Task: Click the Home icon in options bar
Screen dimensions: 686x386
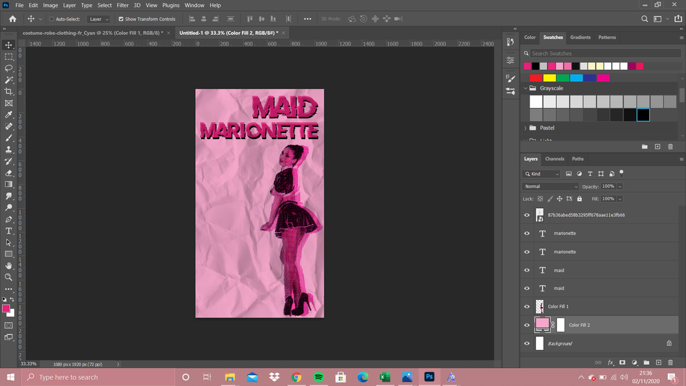Action: [x=12, y=19]
